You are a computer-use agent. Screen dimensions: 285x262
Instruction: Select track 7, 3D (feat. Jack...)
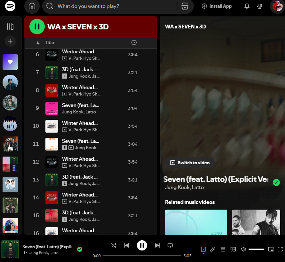click(x=91, y=73)
